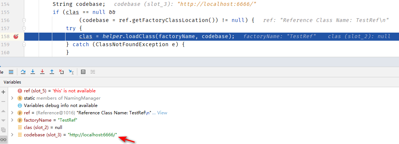Screen dimensions: 399x144
Task: Click the Step Out arrow icon
Action: tap(52, 72)
